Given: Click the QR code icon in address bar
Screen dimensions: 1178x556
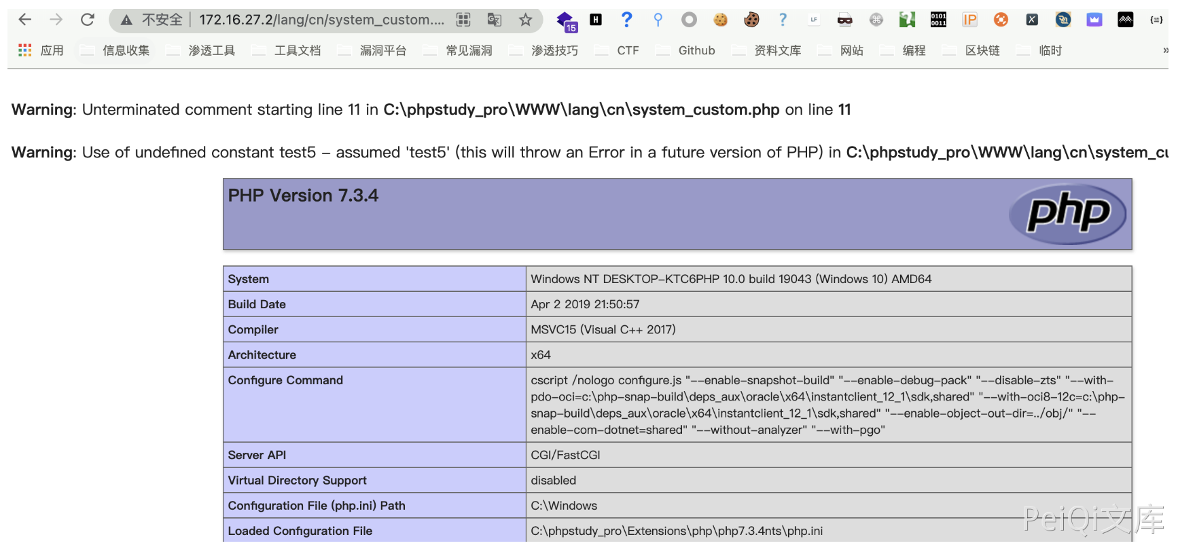Looking at the screenshot, I should 463,20.
